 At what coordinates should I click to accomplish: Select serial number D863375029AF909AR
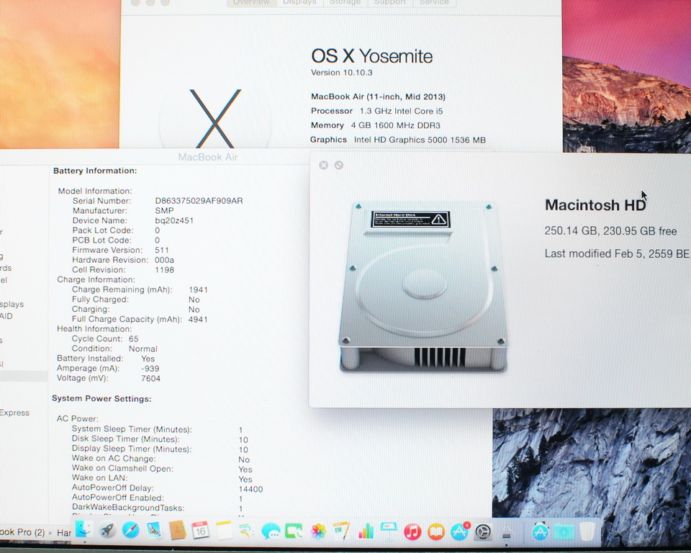click(199, 201)
